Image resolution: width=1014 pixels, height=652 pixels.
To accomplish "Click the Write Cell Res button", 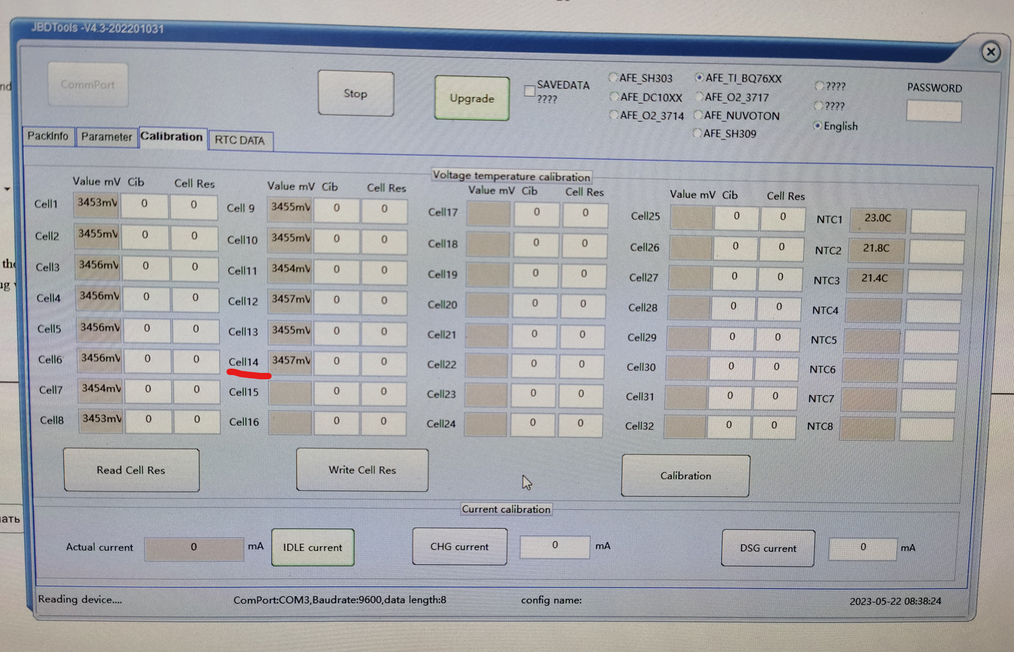I will (362, 470).
